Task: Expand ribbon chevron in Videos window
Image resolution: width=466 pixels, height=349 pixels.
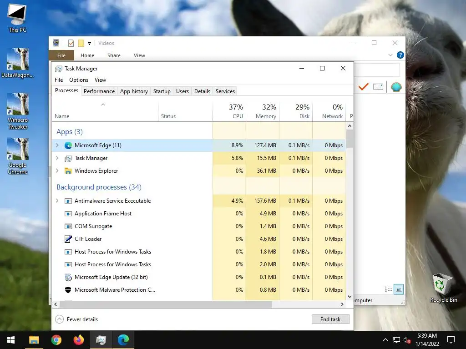Action: click(390, 55)
